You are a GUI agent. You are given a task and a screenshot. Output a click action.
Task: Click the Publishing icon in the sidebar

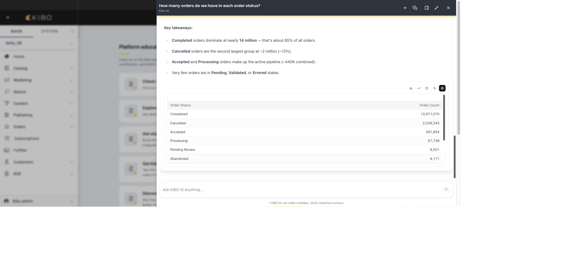coord(7,115)
